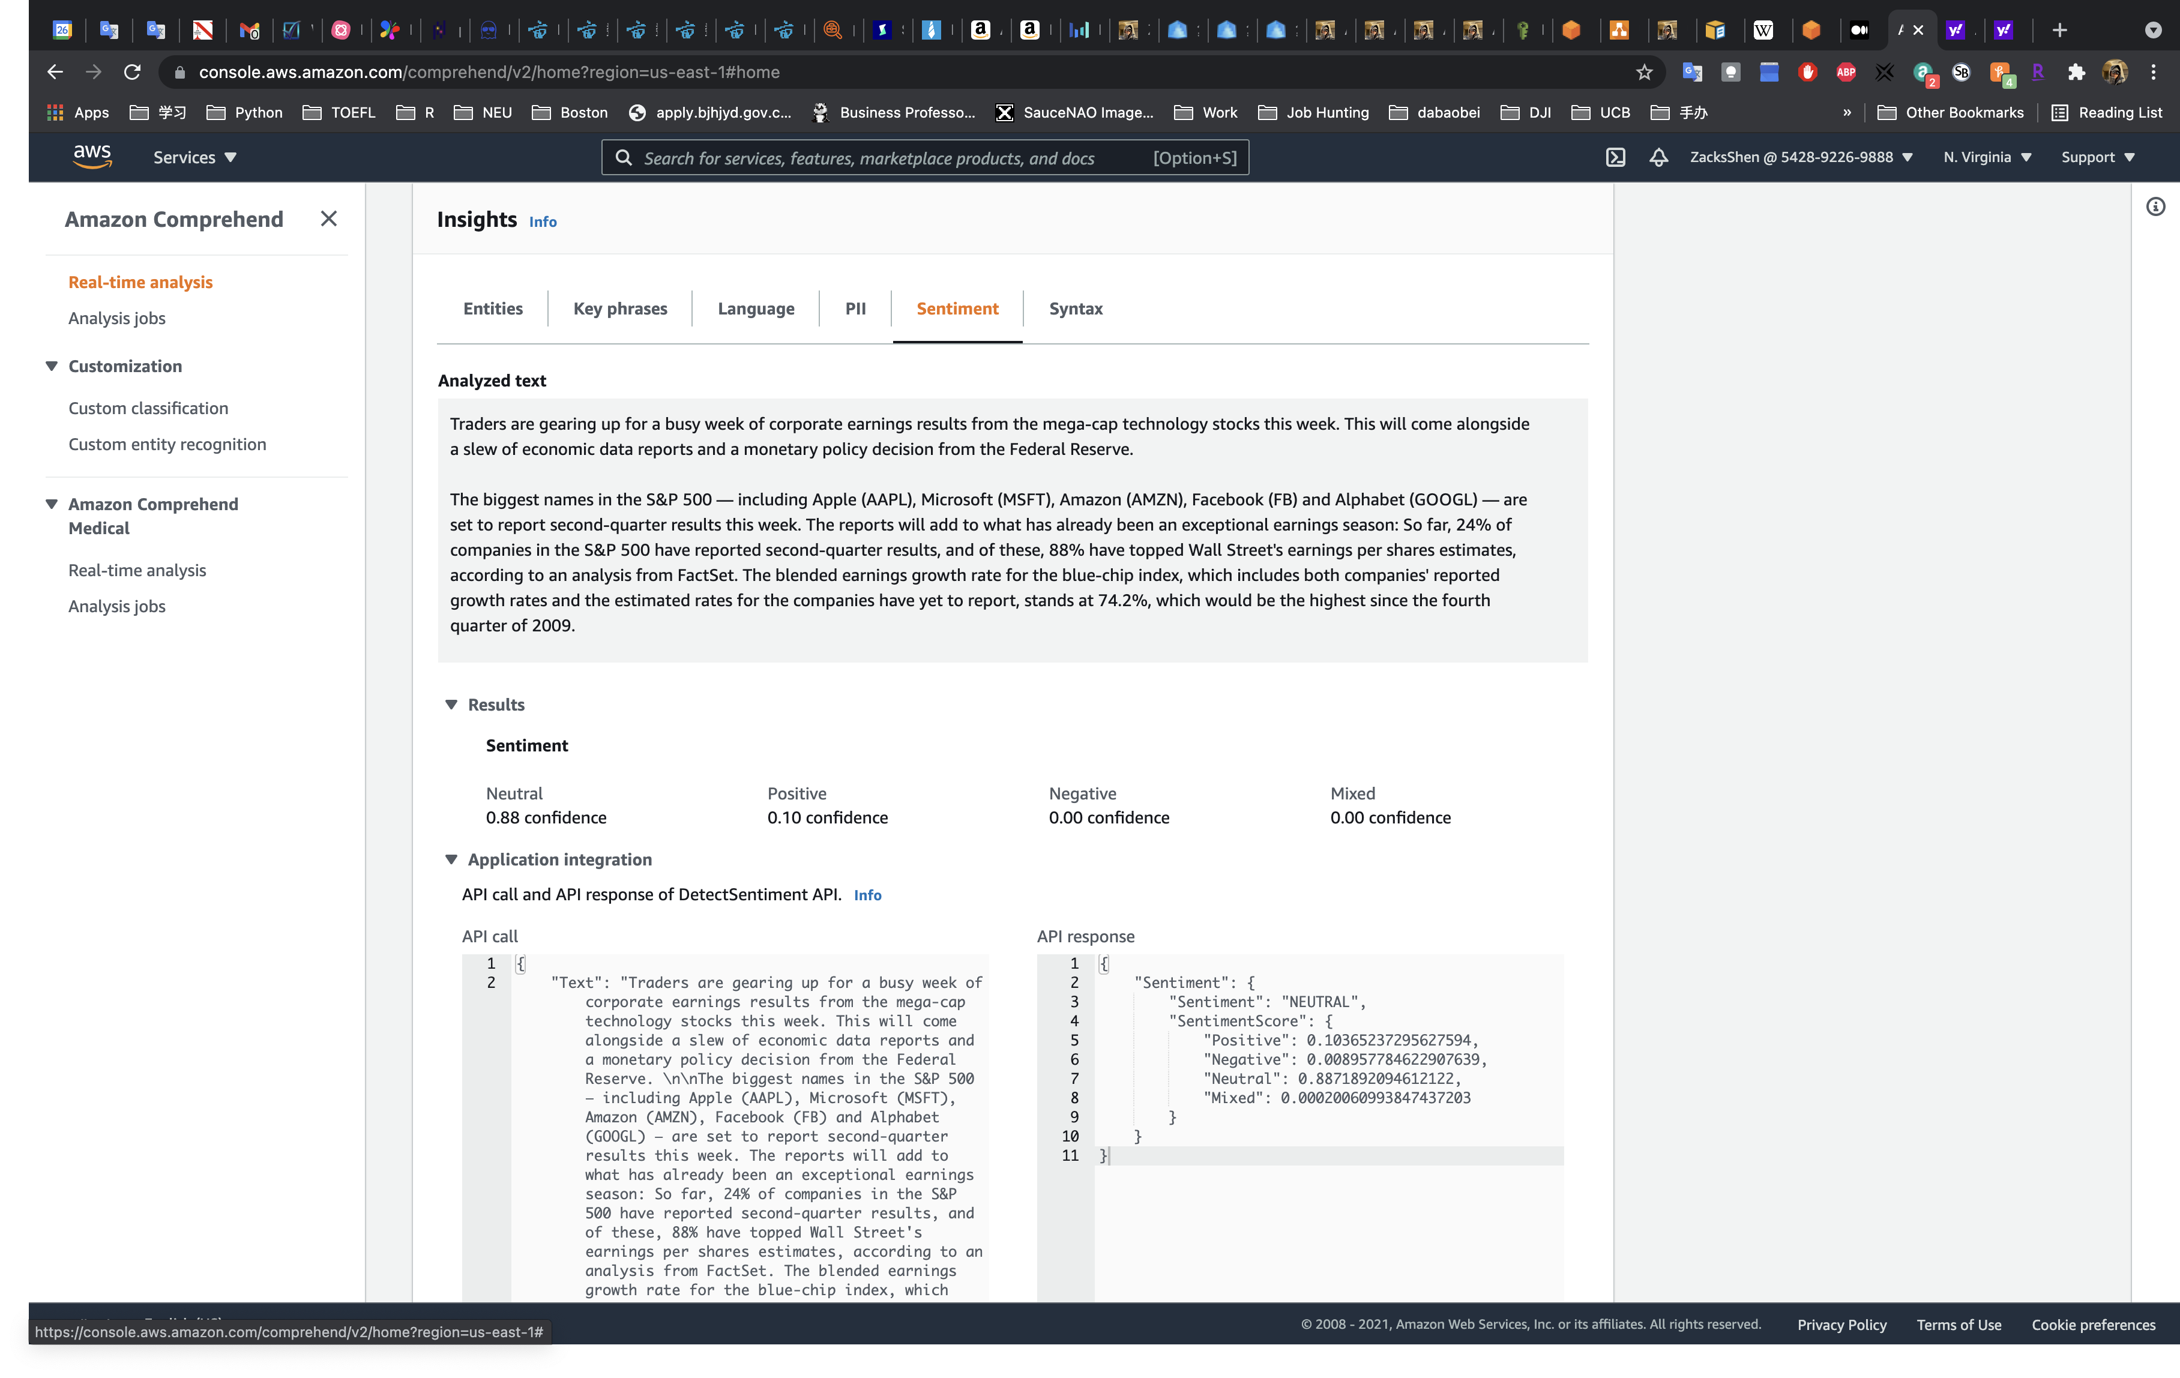Screen dimensions: 2180x1378
Task: Open Custom classification in sidebar
Action: [x=148, y=408]
